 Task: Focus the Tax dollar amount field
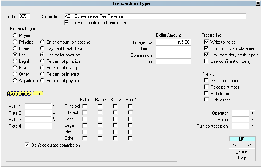pyautogui.click(x=174, y=61)
